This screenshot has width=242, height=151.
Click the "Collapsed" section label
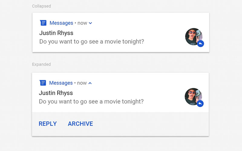pos(41,6)
